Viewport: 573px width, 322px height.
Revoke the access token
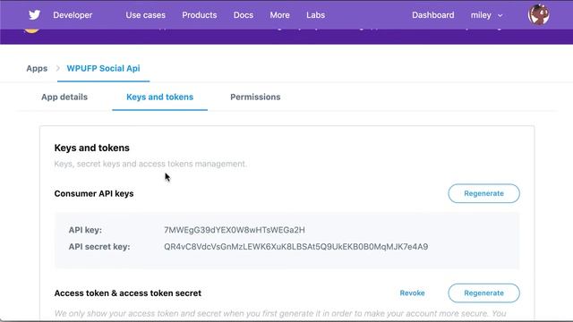[412, 293]
